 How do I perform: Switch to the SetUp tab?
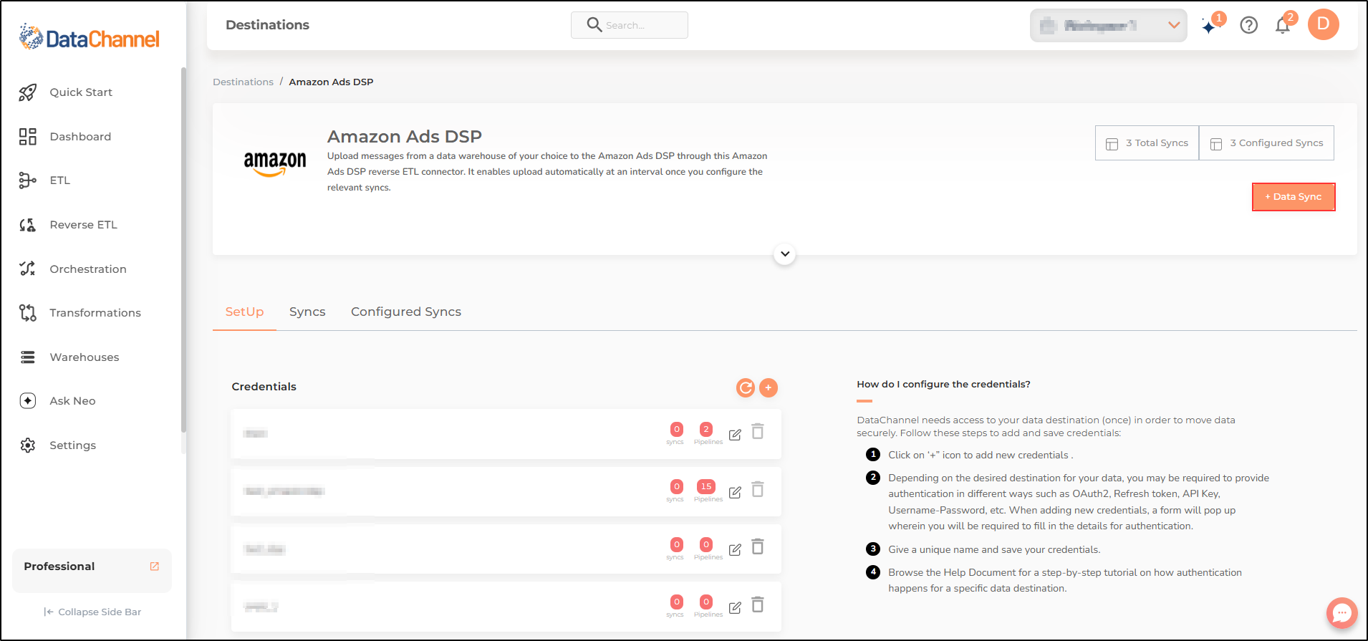[x=244, y=312]
